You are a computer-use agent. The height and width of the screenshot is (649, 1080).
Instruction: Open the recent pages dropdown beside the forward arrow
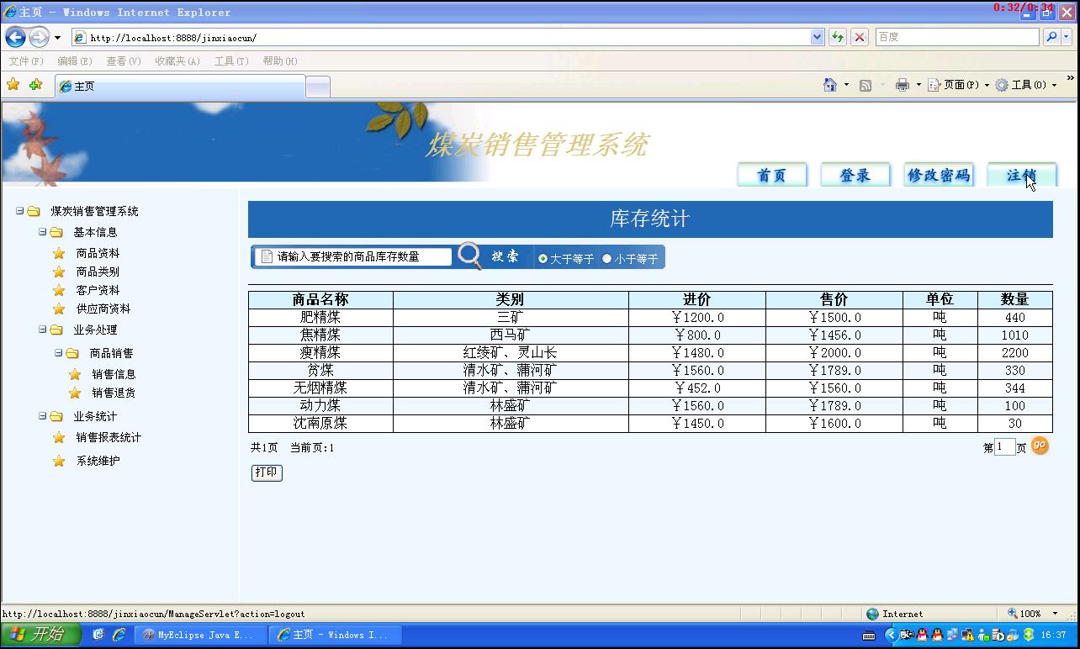[57, 38]
